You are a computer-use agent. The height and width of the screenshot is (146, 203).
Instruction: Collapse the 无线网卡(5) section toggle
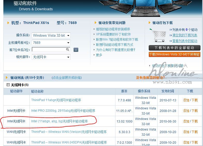tap(8, 85)
